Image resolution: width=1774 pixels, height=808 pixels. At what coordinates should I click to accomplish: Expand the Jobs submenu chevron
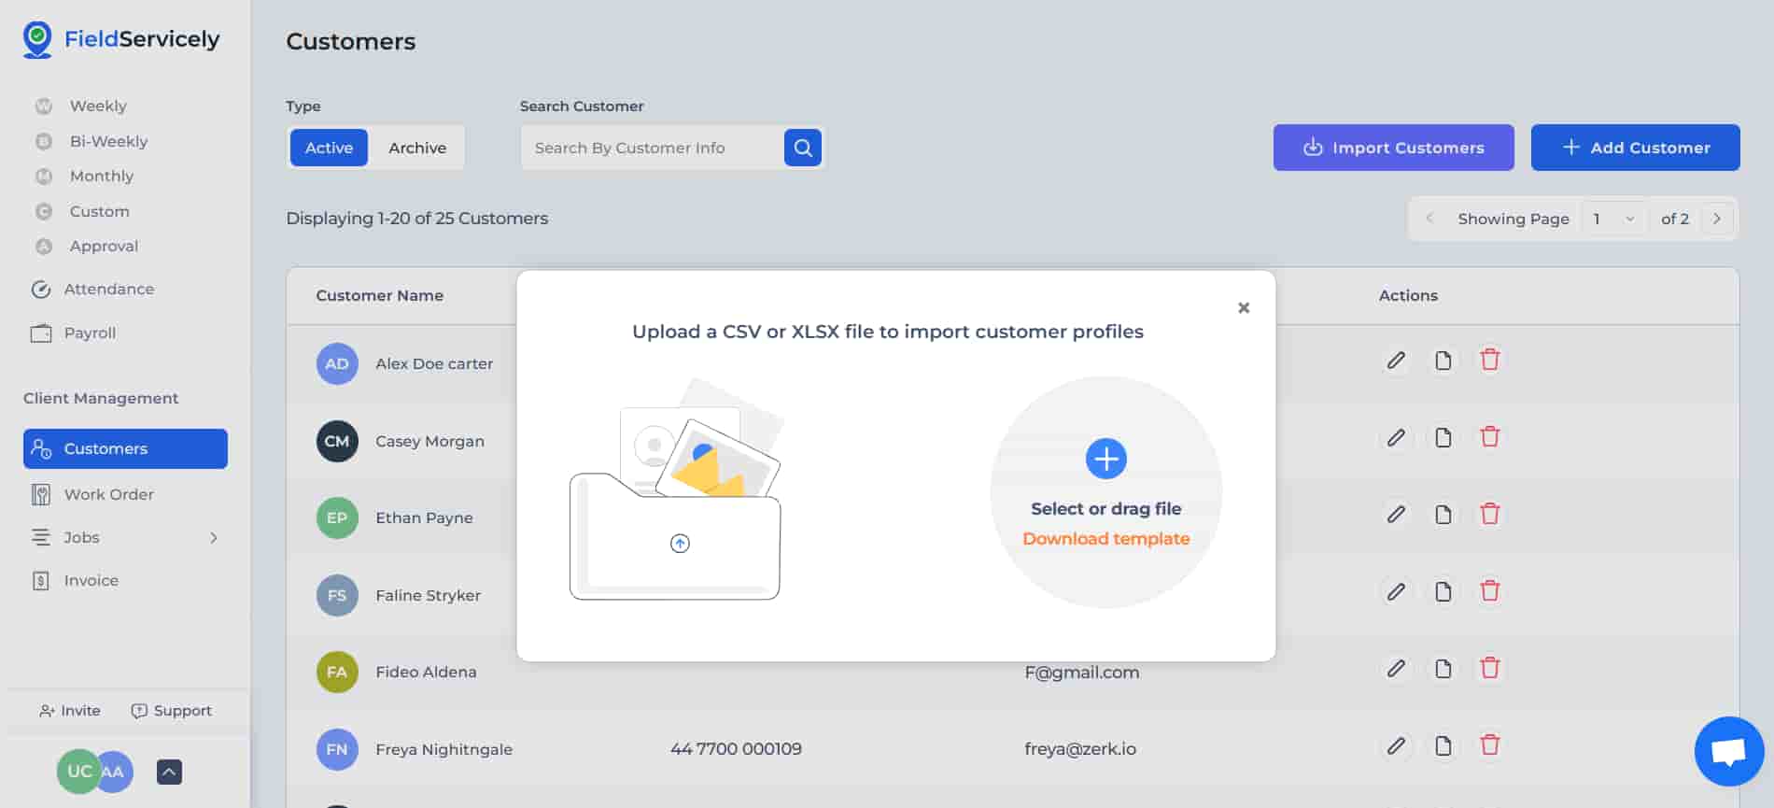[x=214, y=538]
